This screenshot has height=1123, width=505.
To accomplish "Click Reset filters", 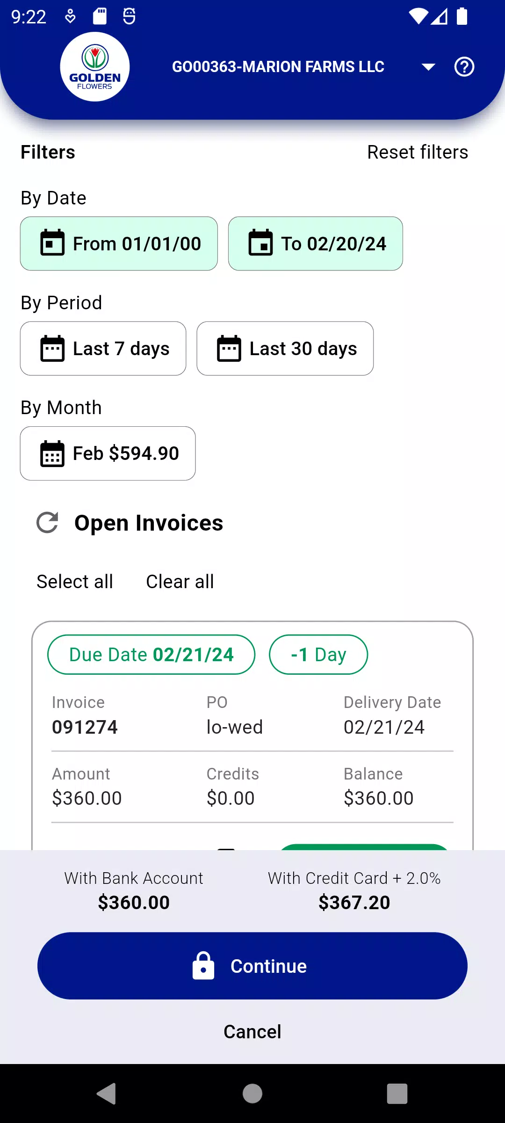I will coord(418,152).
